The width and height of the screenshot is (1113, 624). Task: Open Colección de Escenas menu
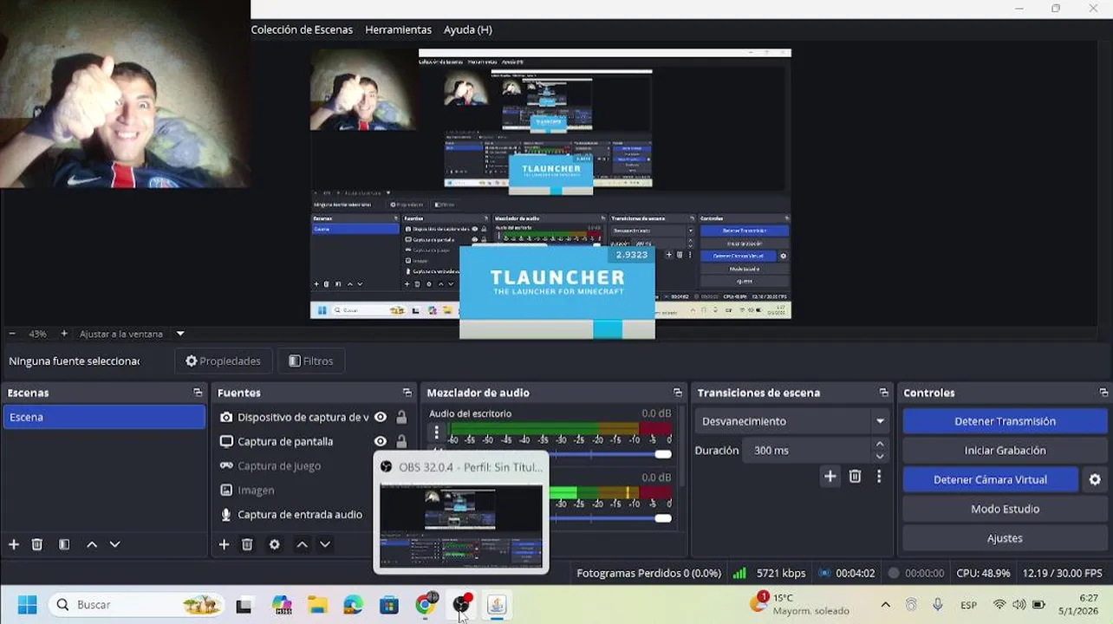pyautogui.click(x=302, y=29)
